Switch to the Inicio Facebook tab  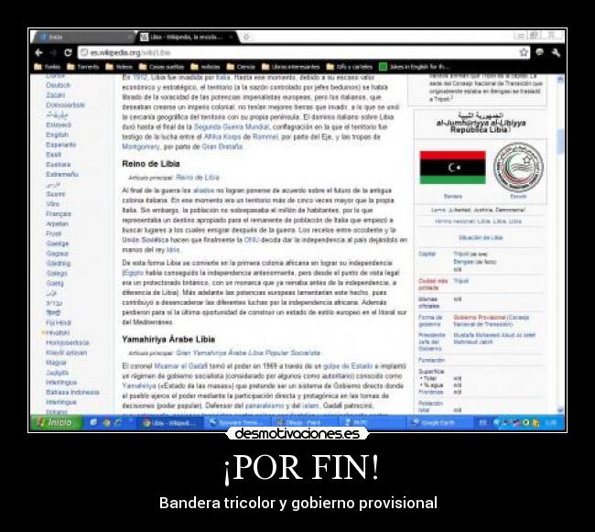coord(84,38)
